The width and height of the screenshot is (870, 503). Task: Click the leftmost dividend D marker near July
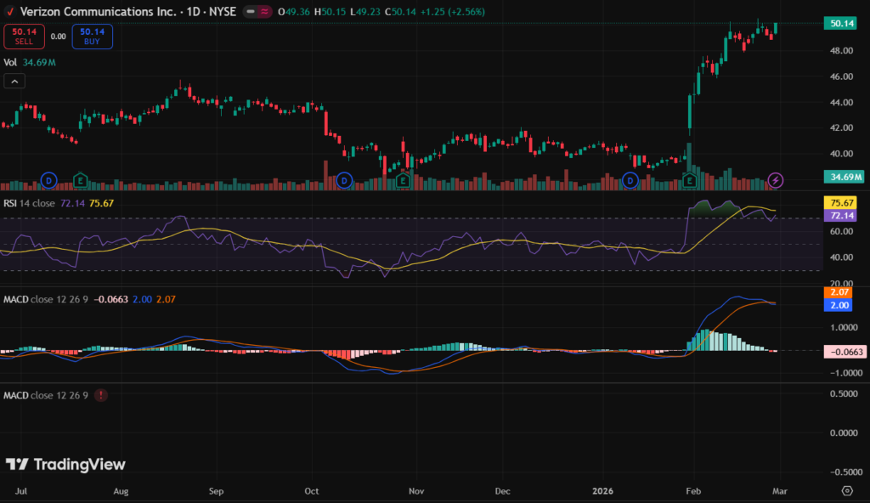pos(48,180)
